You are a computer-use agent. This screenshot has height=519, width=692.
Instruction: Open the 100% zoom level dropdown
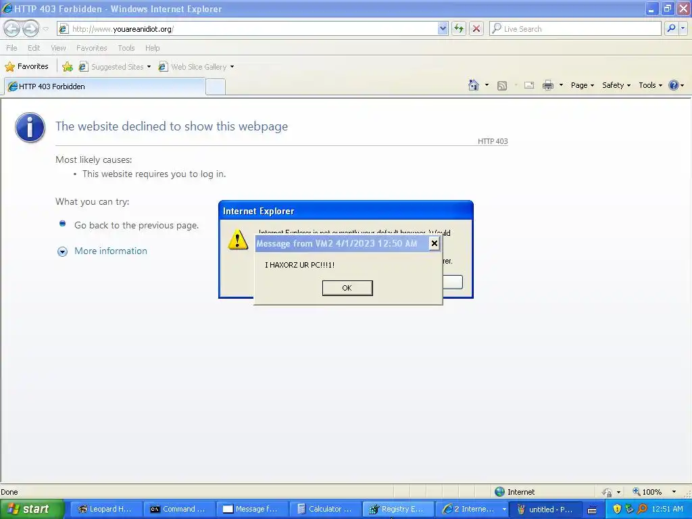coord(674,492)
